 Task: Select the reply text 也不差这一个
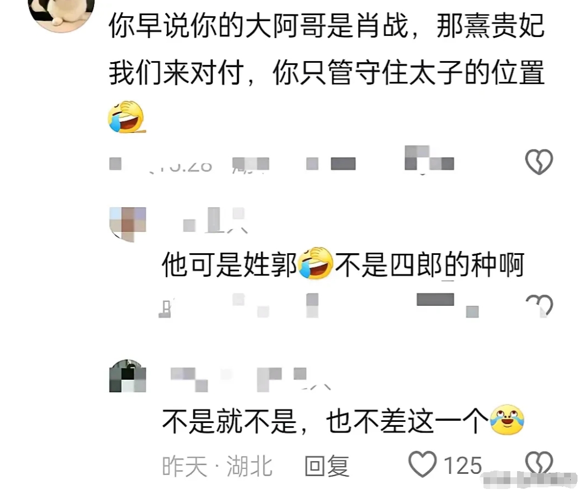tap(407, 421)
